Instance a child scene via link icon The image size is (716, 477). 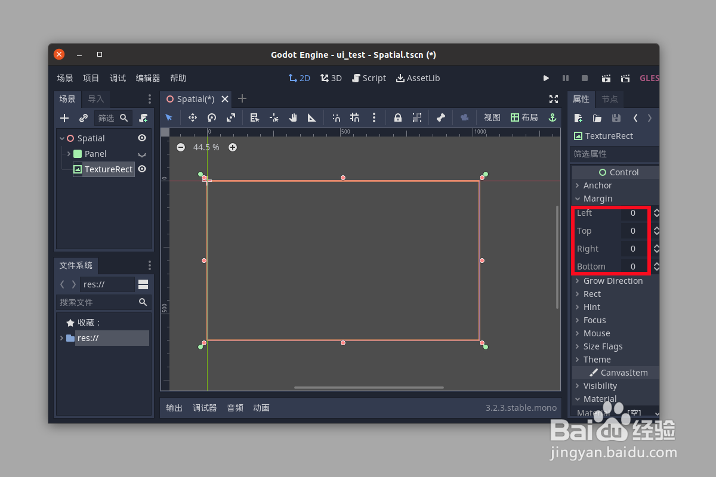tap(84, 118)
